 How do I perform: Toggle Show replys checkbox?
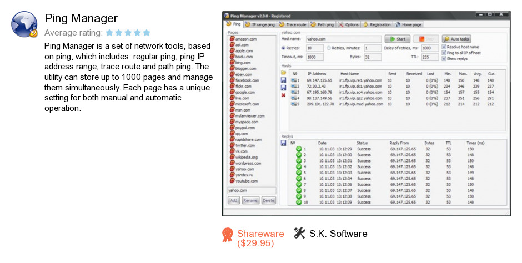444,59
